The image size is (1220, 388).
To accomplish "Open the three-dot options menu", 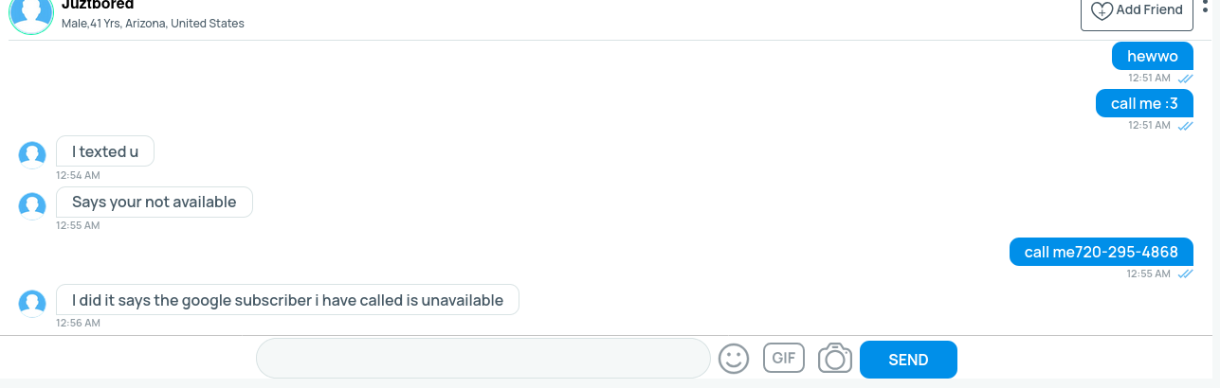I will [1206, 8].
